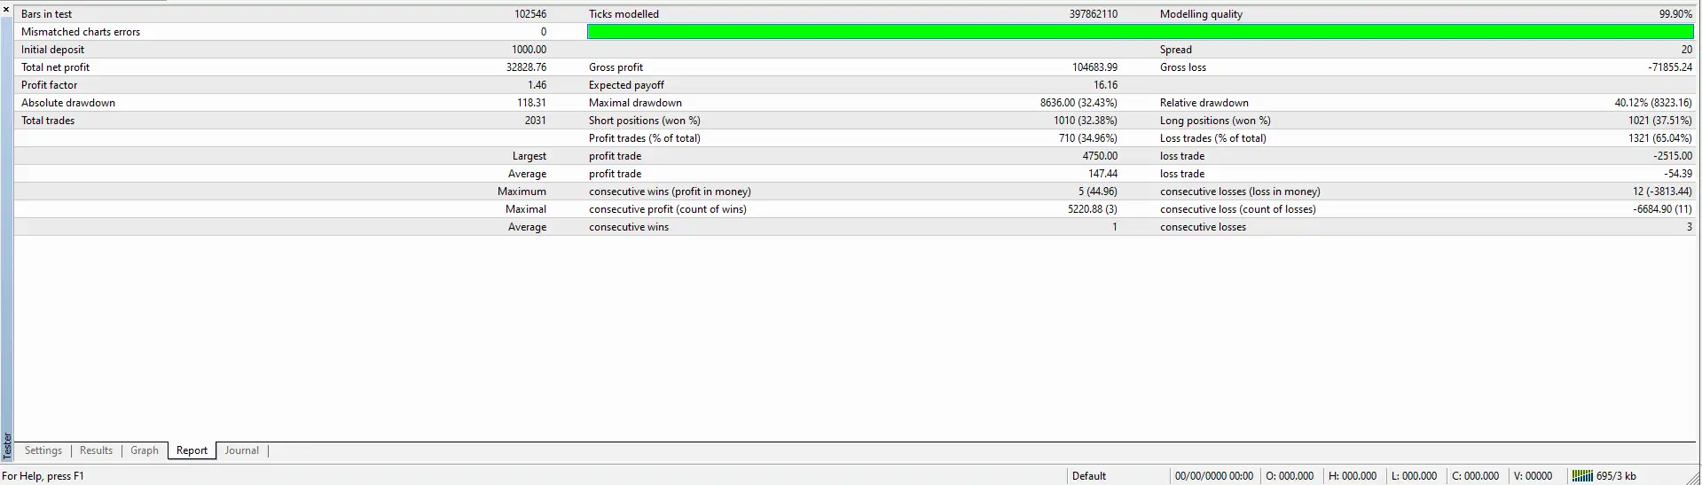Click the vertical Tester panel label
1702x485 pixels.
pyautogui.click(x=7, y=444)
